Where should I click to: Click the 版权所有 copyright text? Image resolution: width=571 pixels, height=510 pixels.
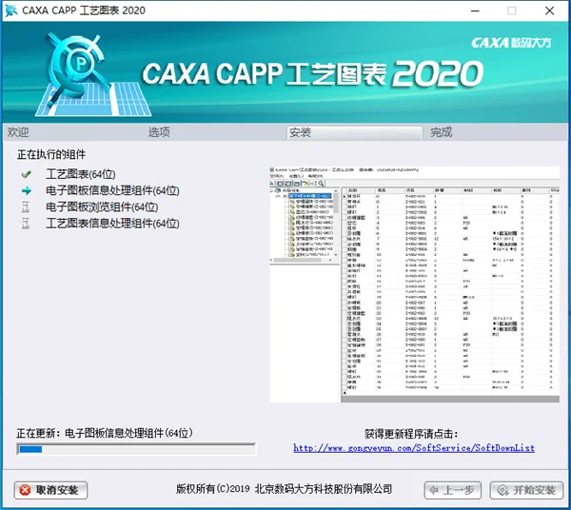pyautogui.click(x=284, y=489)
